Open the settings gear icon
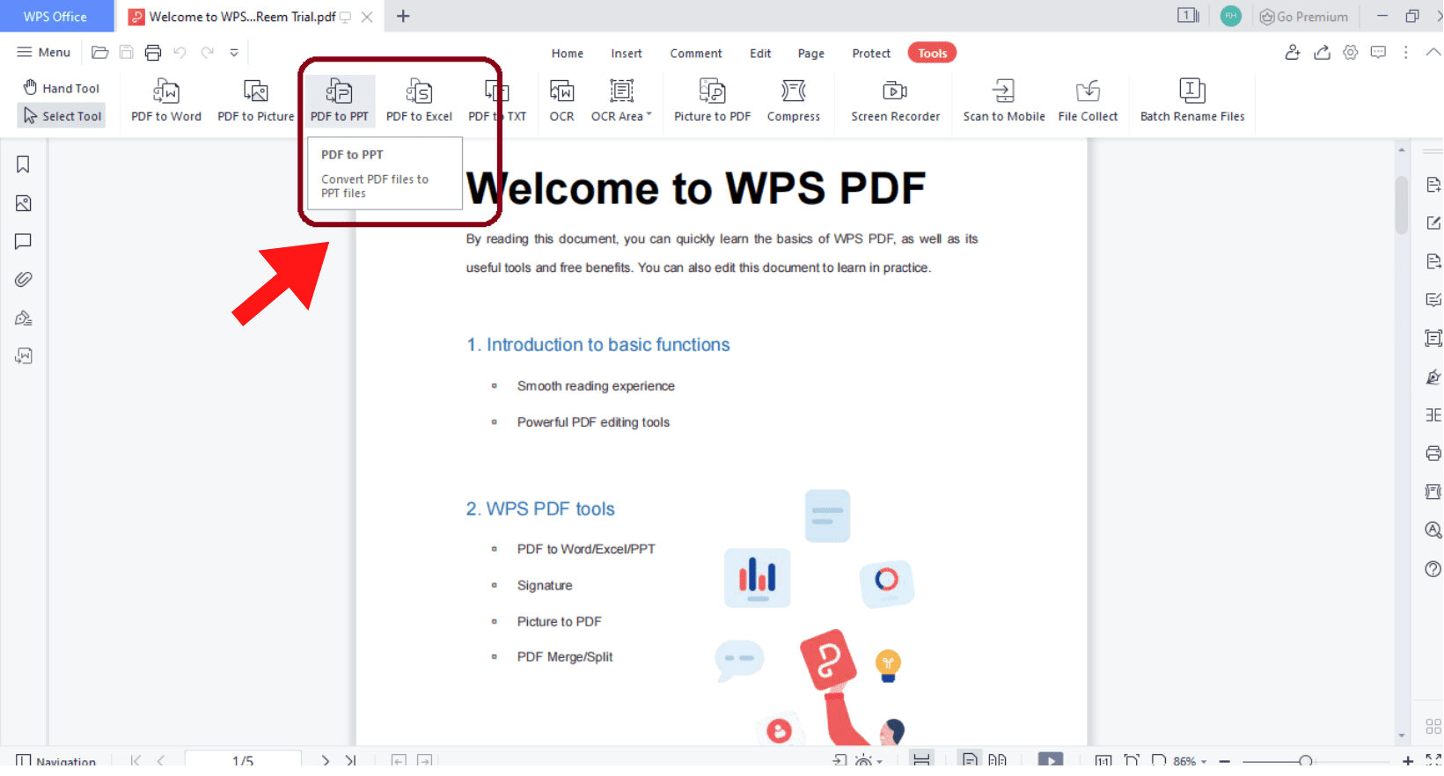This screenshot has width=1444, height=776. click(x=1350, y=53)
